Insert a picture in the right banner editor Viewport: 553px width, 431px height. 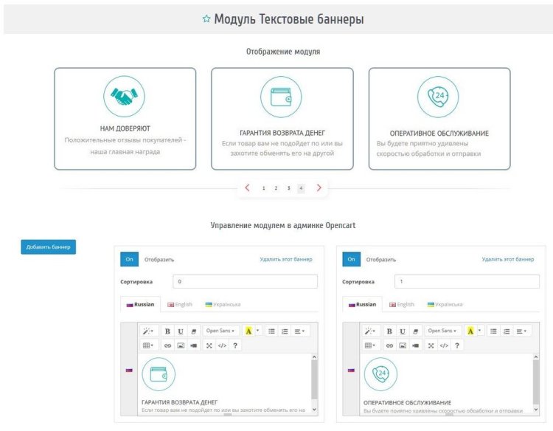(x=403, y=345)
